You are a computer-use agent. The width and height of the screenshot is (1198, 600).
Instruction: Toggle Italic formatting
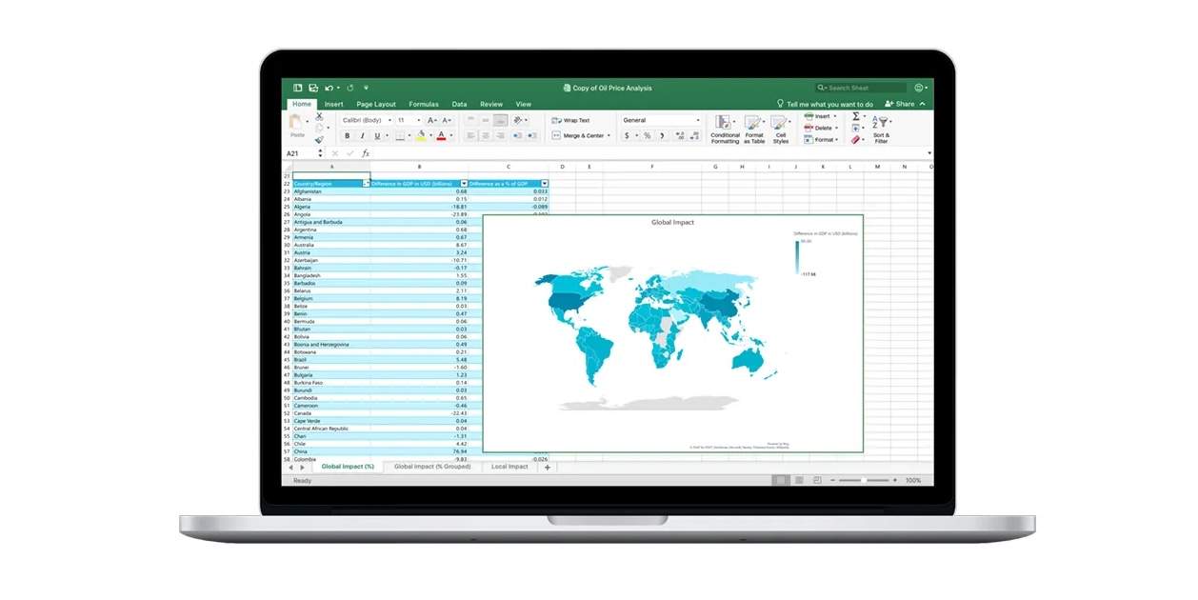click(363, 136)
